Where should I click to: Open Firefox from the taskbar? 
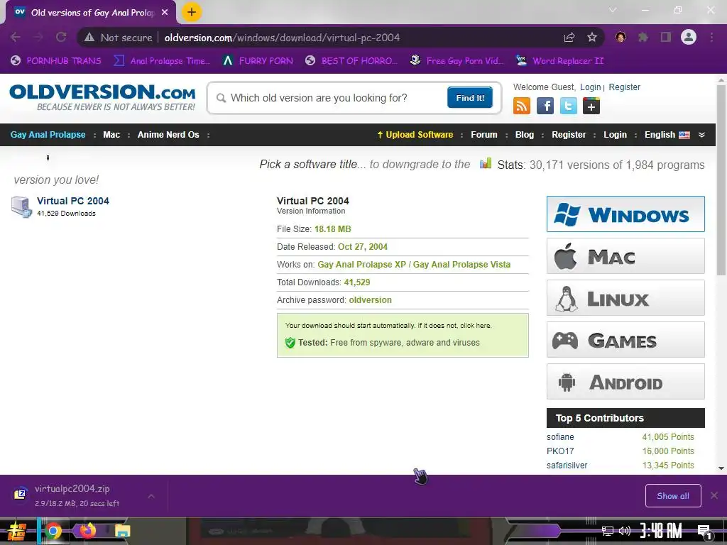tap(87, 531)
